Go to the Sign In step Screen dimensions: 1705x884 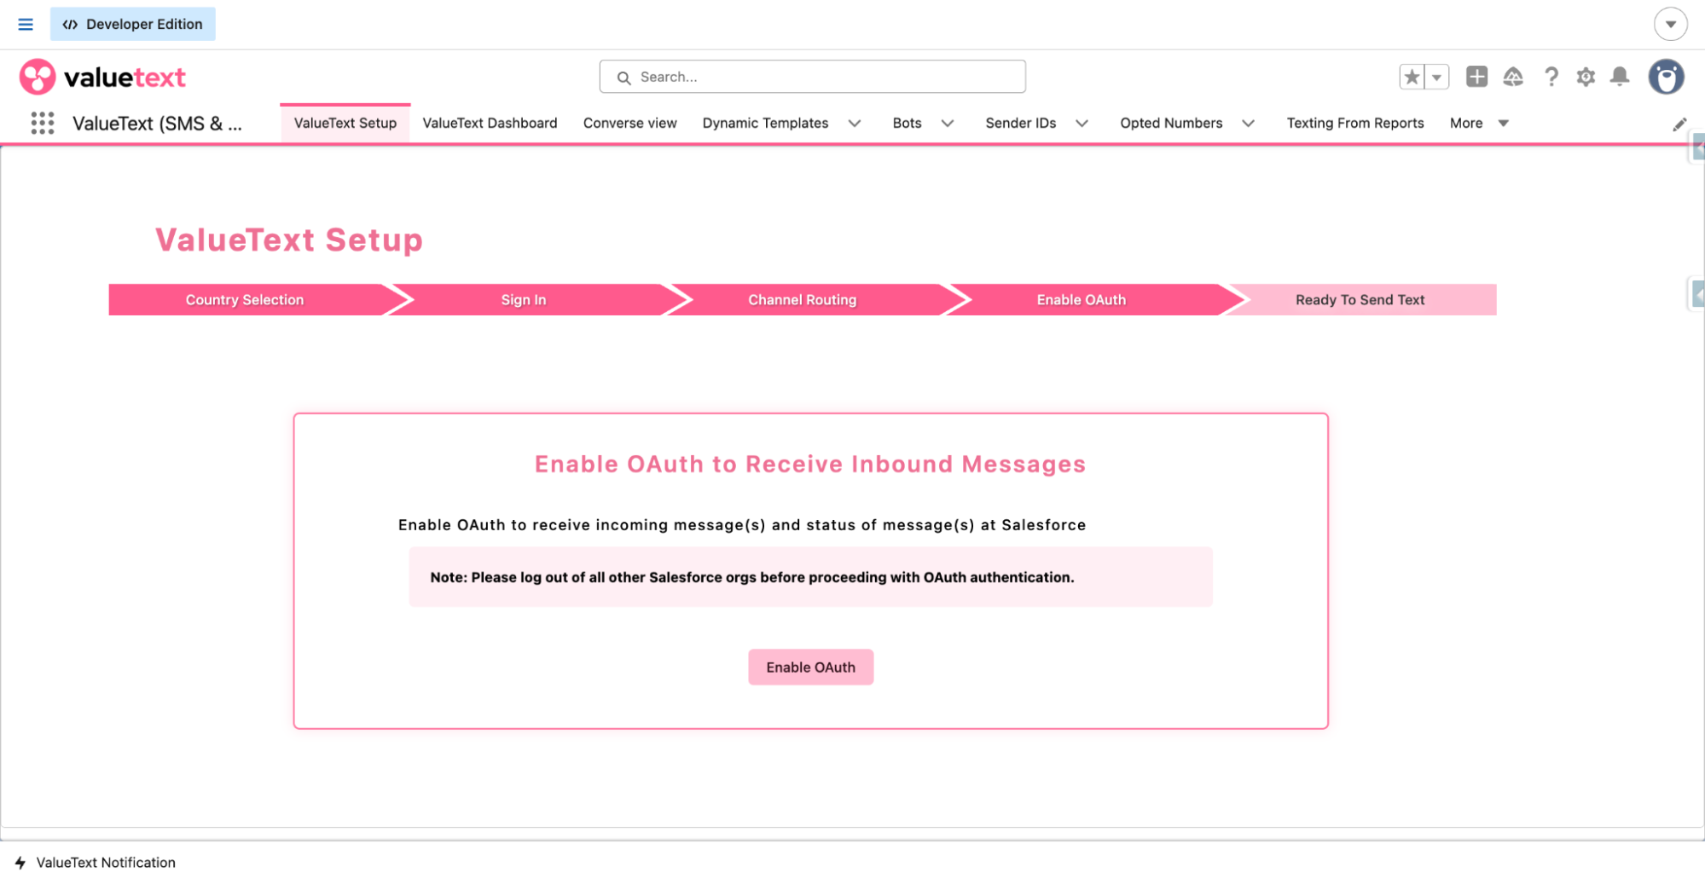click(x=524, y=300)
